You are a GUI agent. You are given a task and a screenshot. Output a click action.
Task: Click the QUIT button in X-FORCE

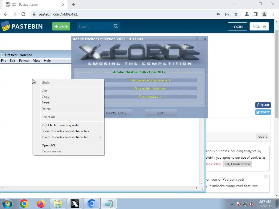161,113
